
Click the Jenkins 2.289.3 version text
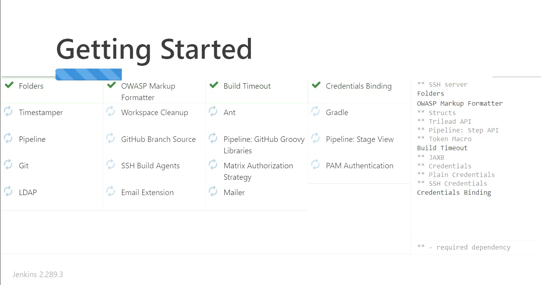(38, 274)
